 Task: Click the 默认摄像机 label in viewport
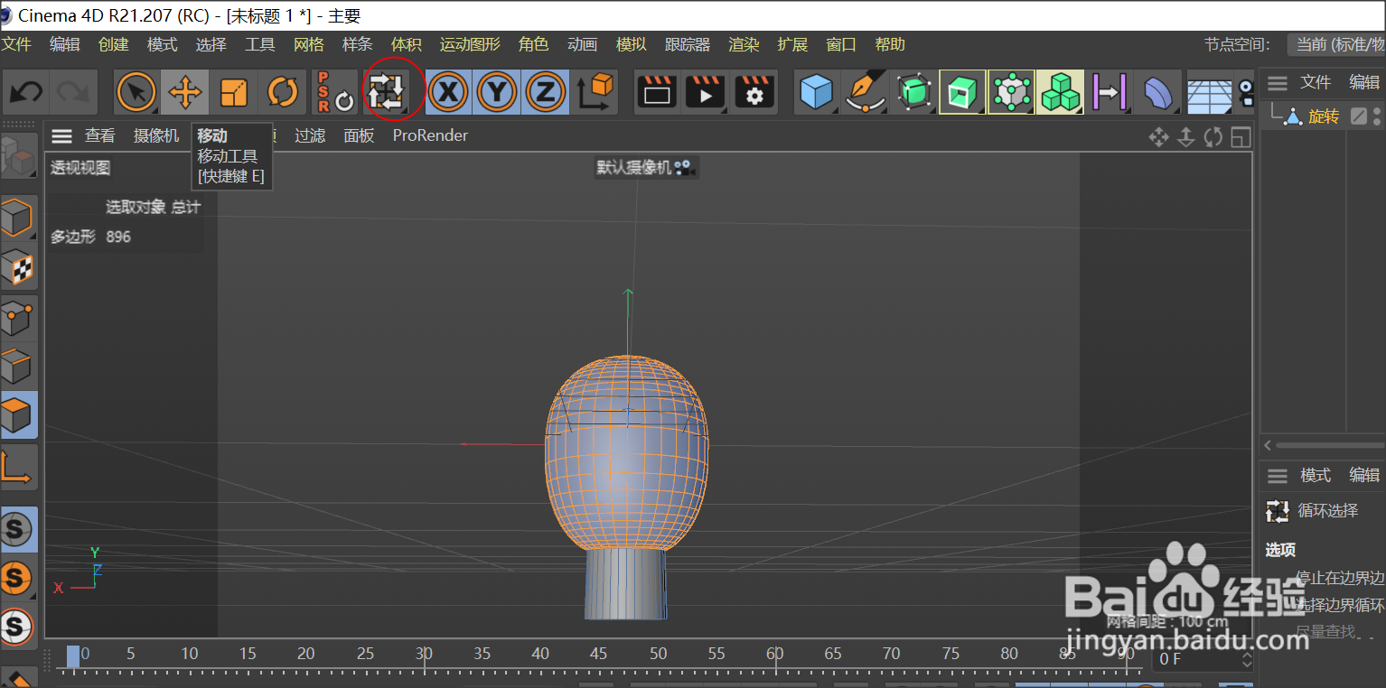(641, 167)
